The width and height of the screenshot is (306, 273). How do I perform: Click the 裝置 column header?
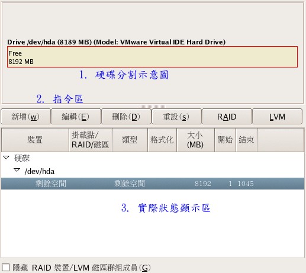coord(35,140)
